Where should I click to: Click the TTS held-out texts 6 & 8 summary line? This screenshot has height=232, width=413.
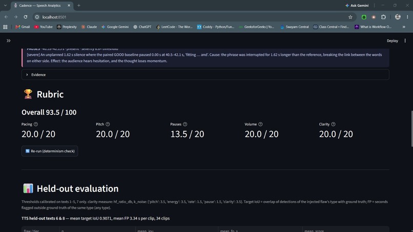(96, 218)
